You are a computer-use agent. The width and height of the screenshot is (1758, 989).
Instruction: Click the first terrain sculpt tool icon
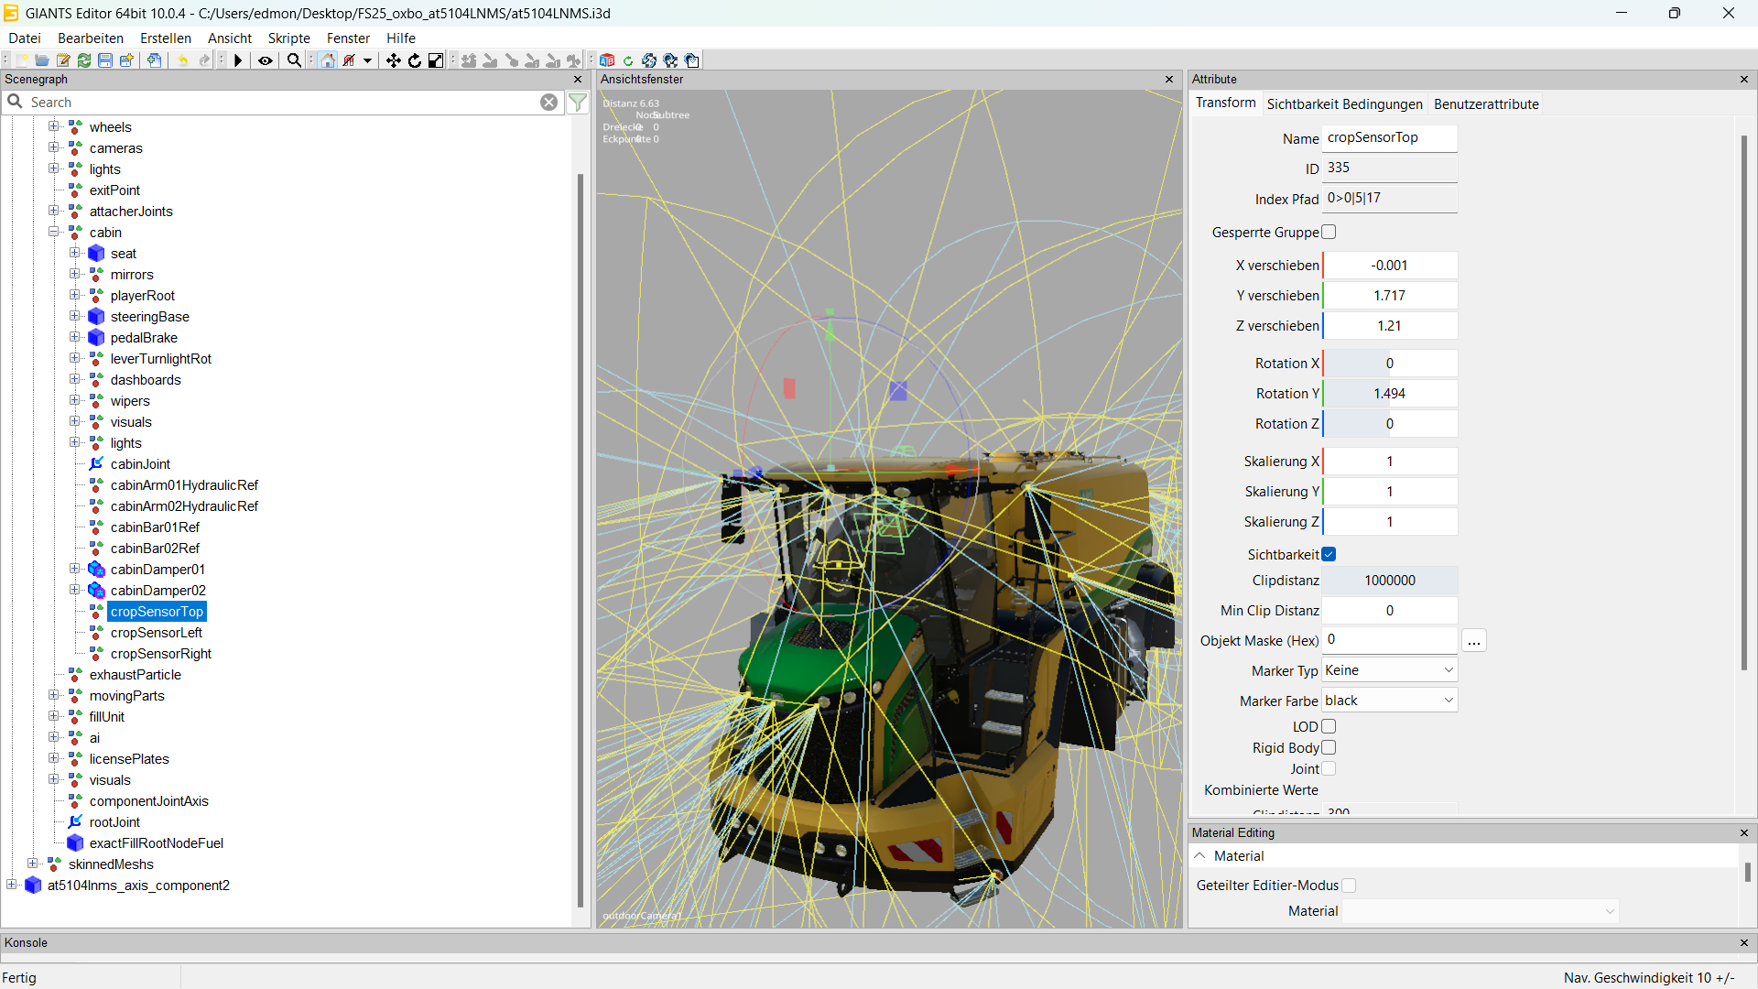469,60
